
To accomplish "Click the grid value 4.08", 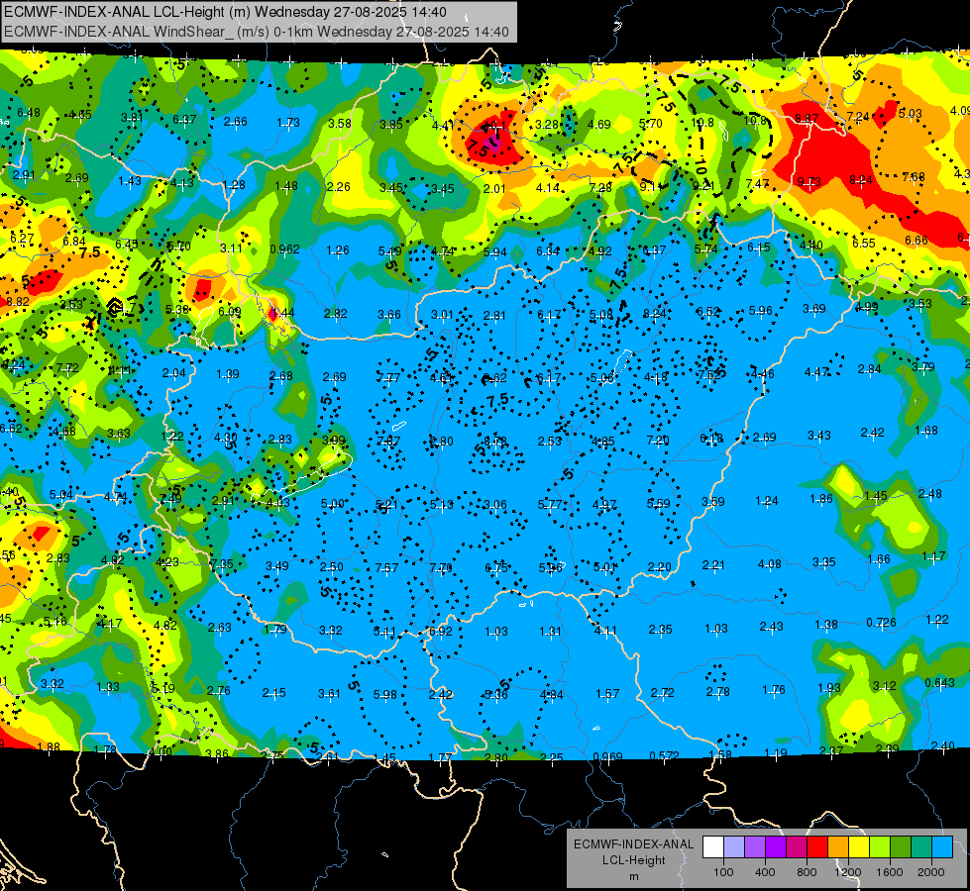I will tap(770, 564).
